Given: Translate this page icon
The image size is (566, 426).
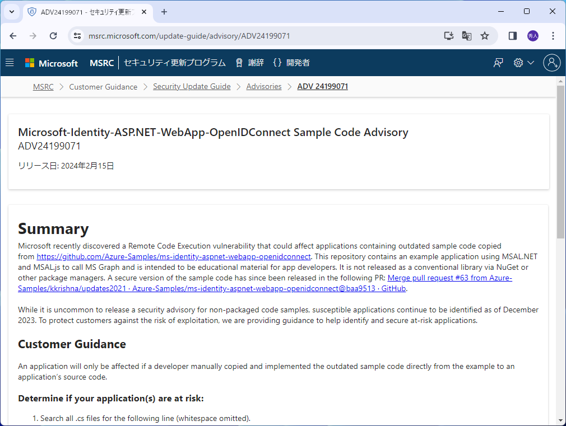Looking at the screenshot, I should (466, 36).
